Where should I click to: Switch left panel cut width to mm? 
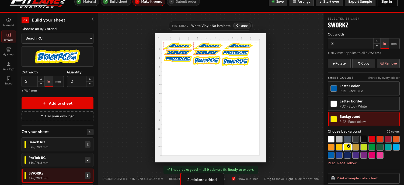click(58, 81)
